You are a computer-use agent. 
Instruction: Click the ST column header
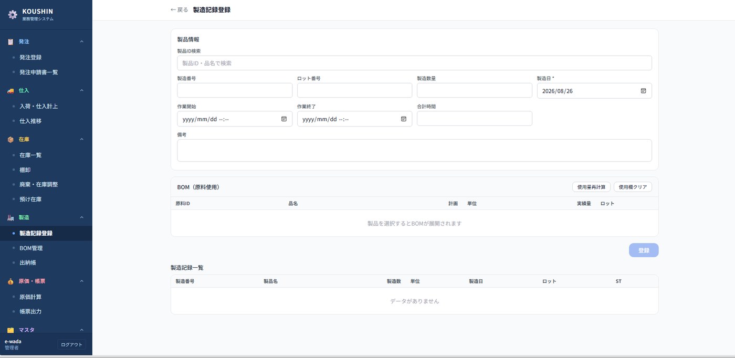pos(618,281)
